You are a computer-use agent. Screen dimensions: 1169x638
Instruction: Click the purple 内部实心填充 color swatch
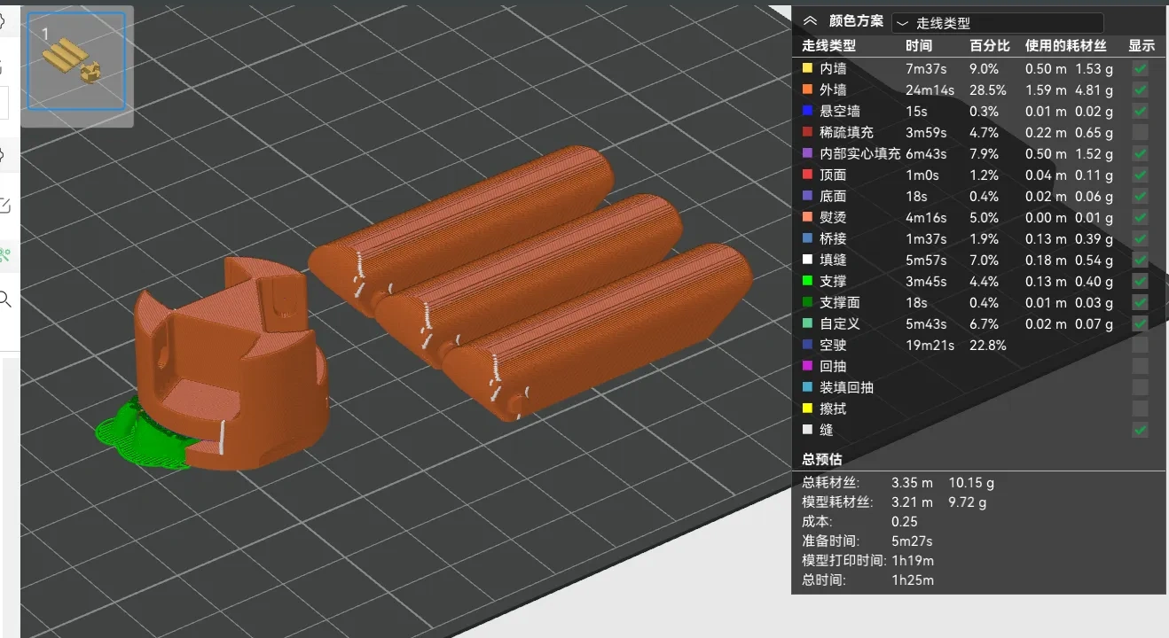(807, 153)
